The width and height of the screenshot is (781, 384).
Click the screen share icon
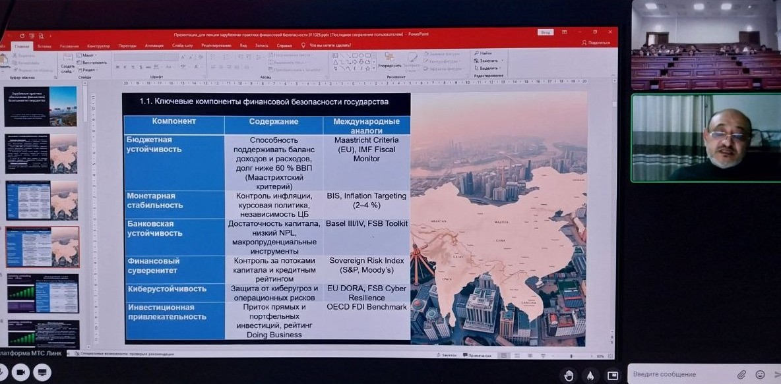coord(42,373)
